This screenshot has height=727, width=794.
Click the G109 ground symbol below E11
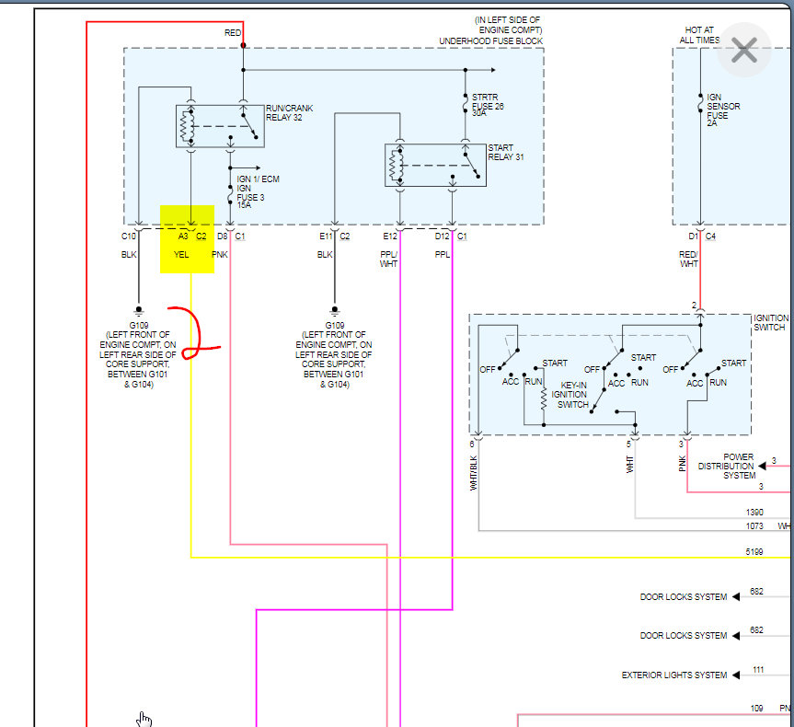[x=334, y=310]
